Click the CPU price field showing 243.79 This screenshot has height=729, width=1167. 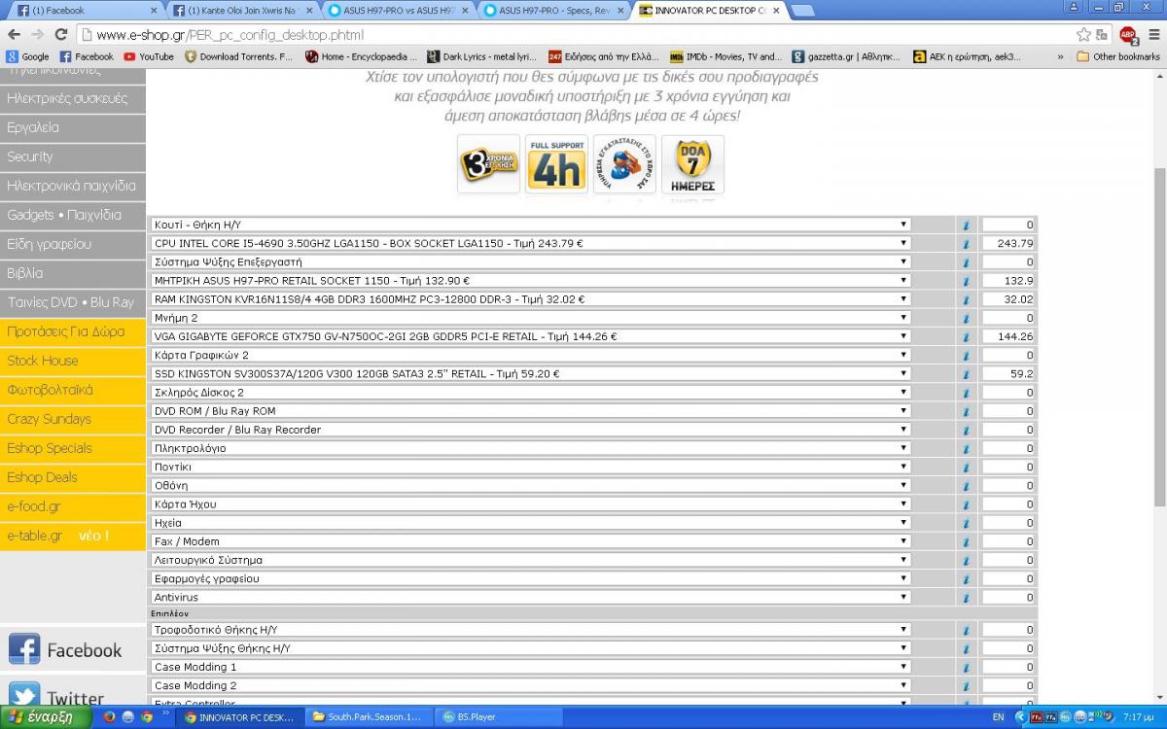(1008, 243)
